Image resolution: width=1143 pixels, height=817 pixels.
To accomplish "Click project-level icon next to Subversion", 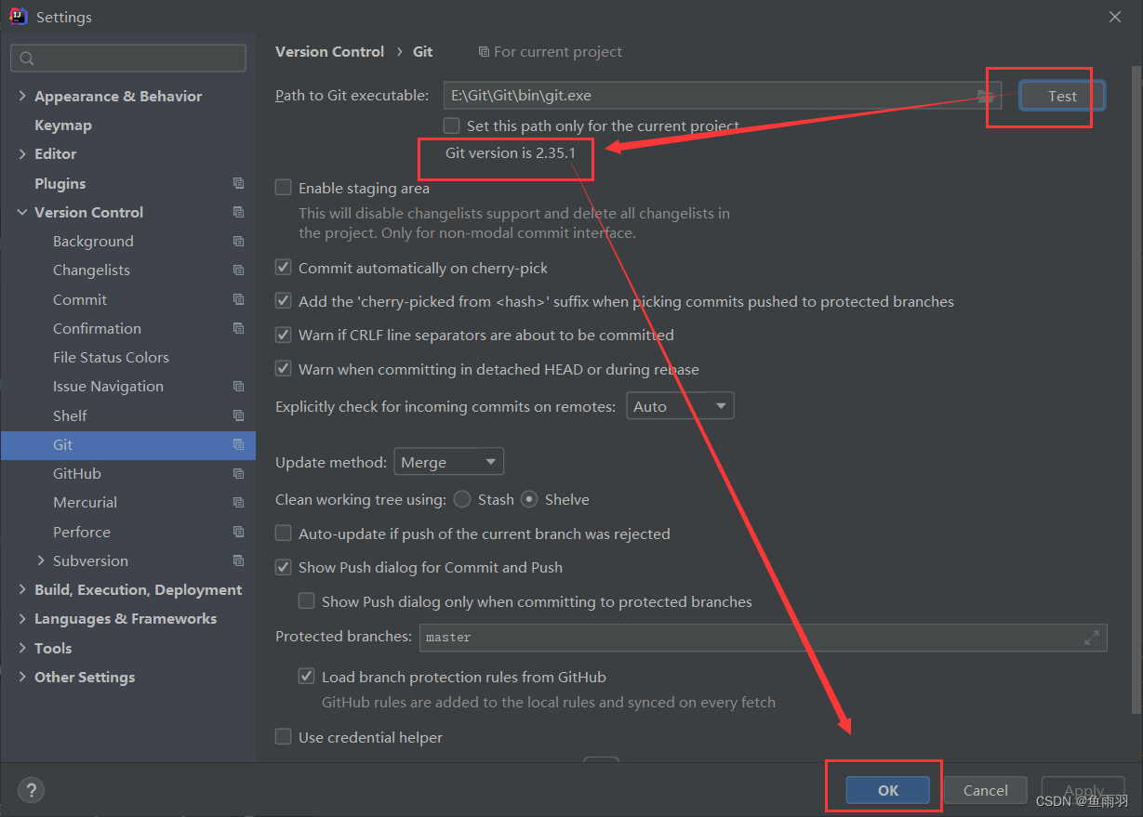I will [x=239, y=561].
